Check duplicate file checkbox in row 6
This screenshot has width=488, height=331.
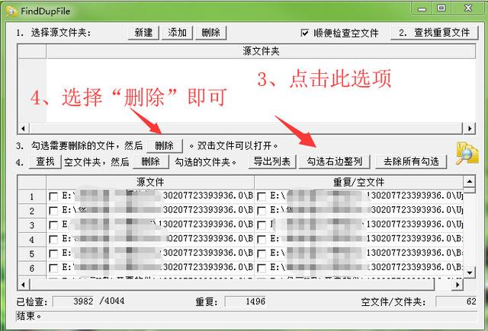click(x=262, y=268)
